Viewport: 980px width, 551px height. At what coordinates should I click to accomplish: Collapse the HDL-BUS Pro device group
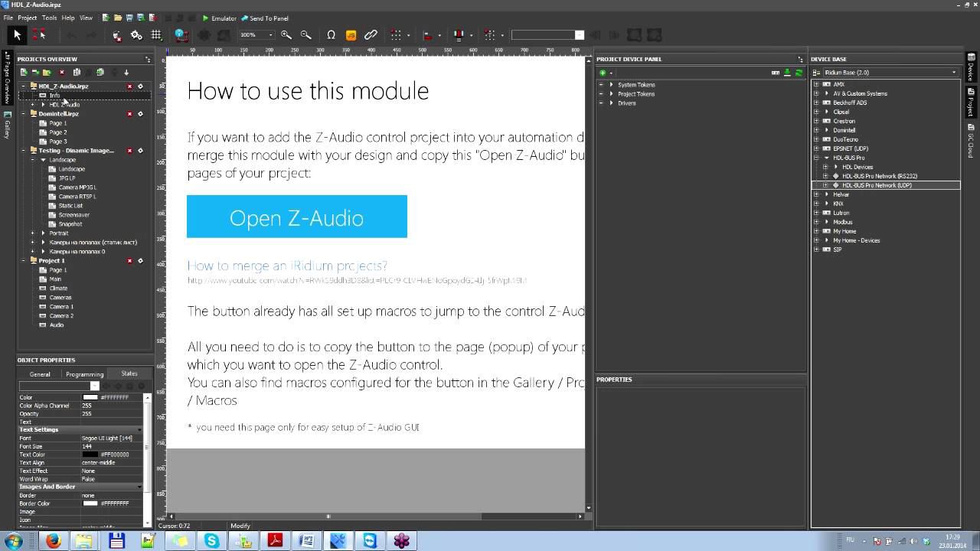(x=816, y=158)
